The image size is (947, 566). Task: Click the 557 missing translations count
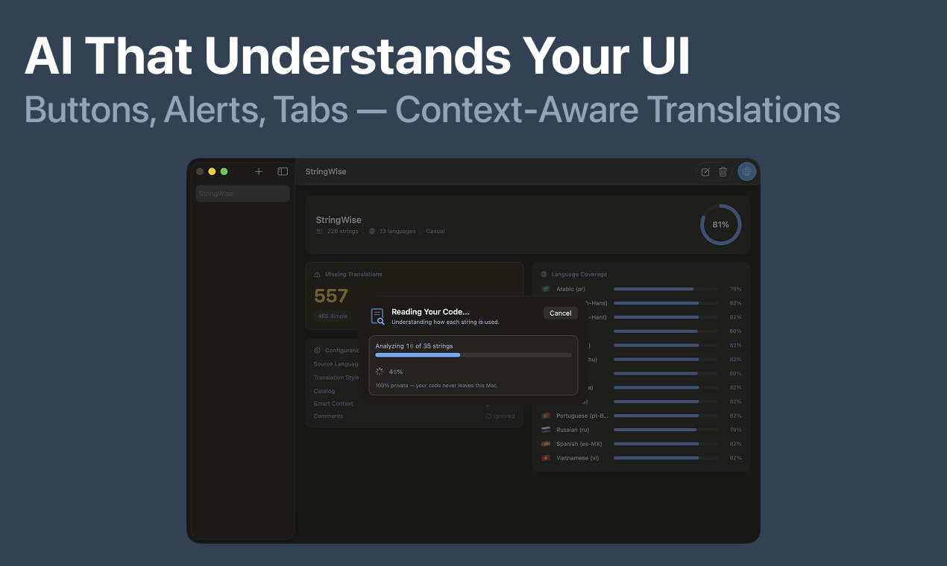pyautogui.click(x=331, y=296)
